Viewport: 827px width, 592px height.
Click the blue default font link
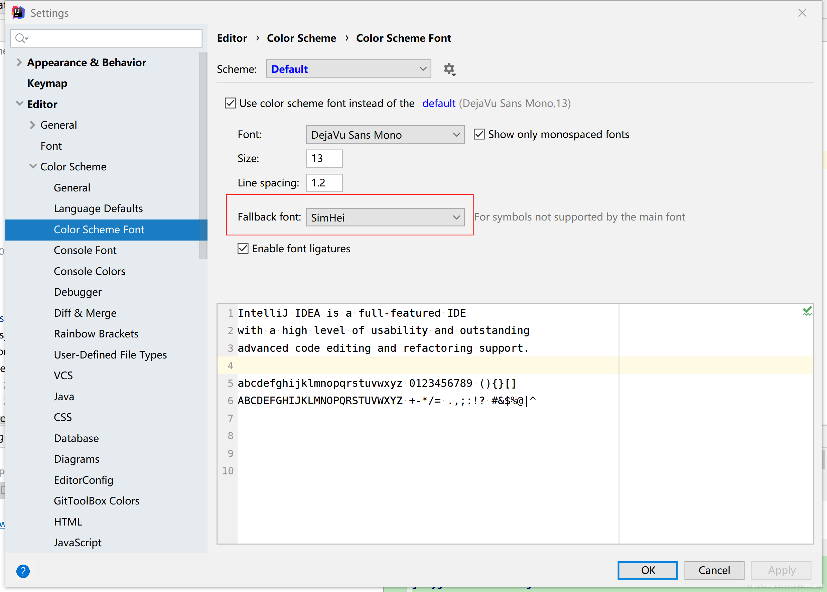[438, 103]
